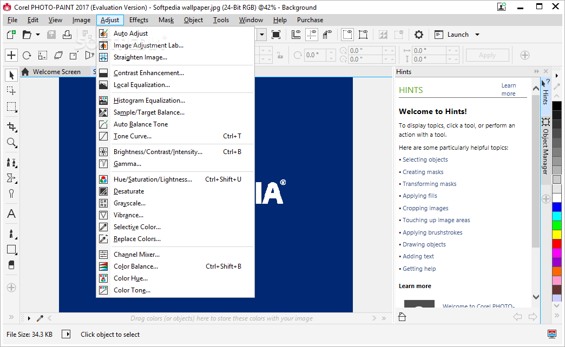Select the Crop tool
The width and height of the screenshot is (565, 347).
point(11,126)
